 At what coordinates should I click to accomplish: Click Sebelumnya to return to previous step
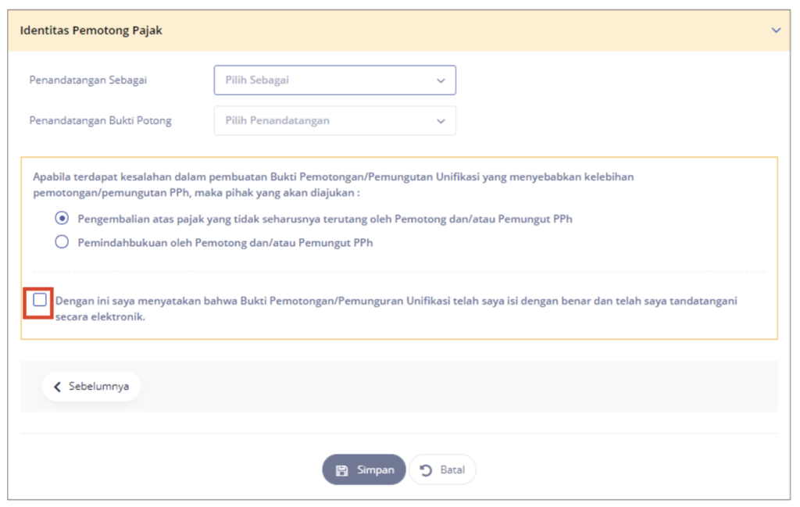point(91,386)
